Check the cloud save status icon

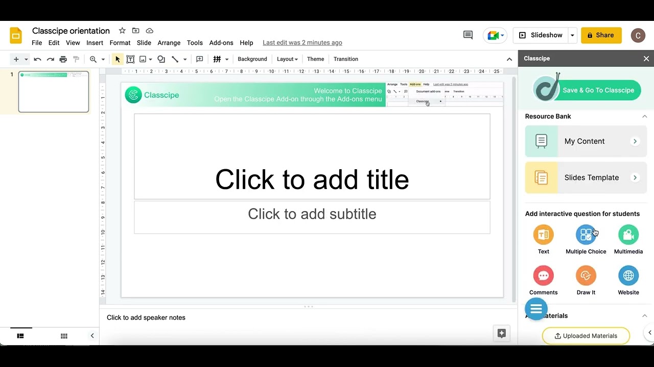tap(149, 31)
